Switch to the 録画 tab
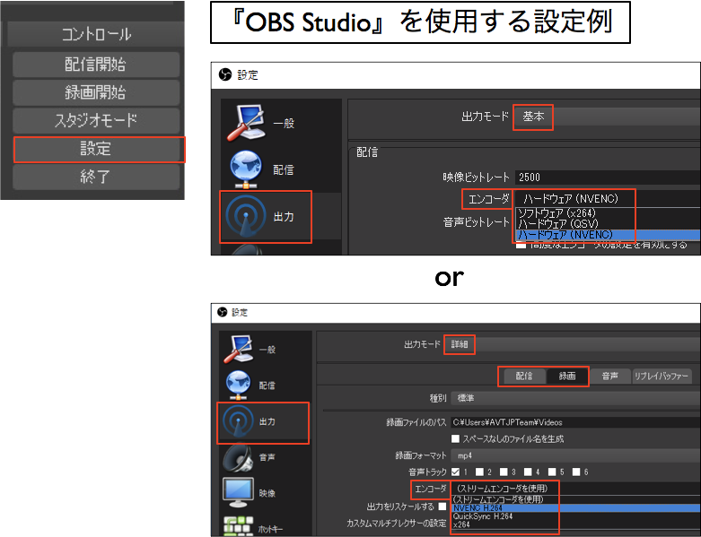Image resolution: width=701 pixels, height=537 pixels. (567, 376)
